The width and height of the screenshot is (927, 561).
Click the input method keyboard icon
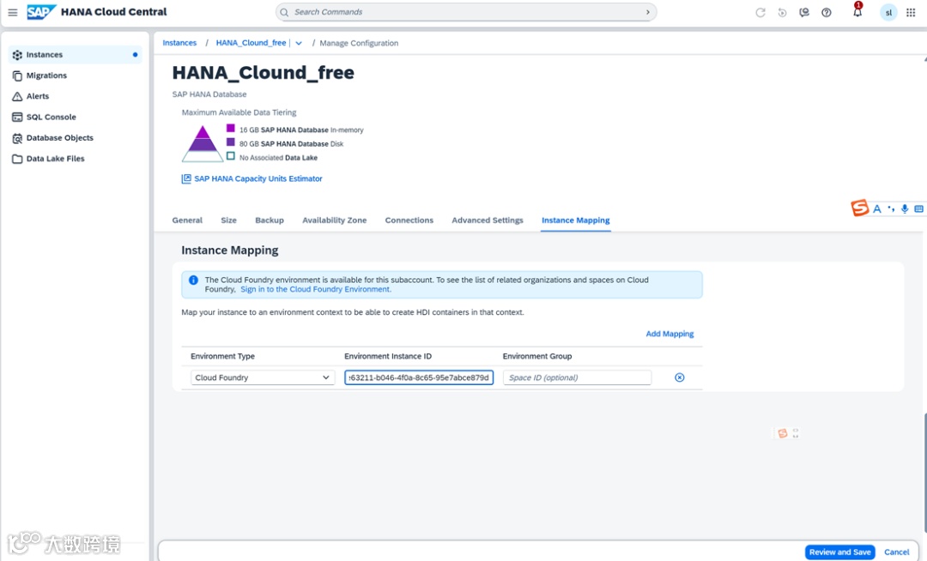[918, 208]
